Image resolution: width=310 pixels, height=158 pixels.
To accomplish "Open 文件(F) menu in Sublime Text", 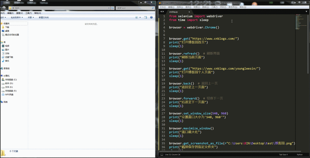I will tap(163, 7).
